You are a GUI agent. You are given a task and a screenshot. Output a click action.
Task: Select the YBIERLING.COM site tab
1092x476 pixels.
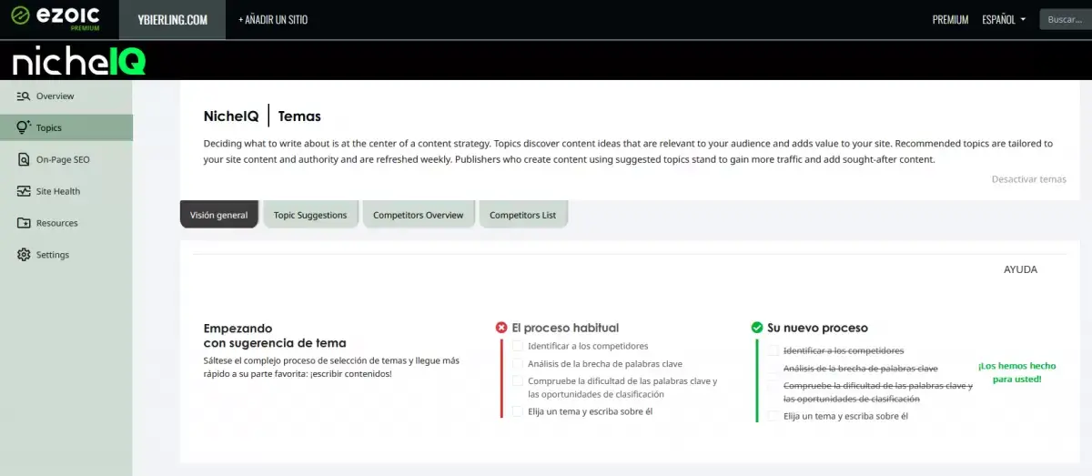click(173, 20)
